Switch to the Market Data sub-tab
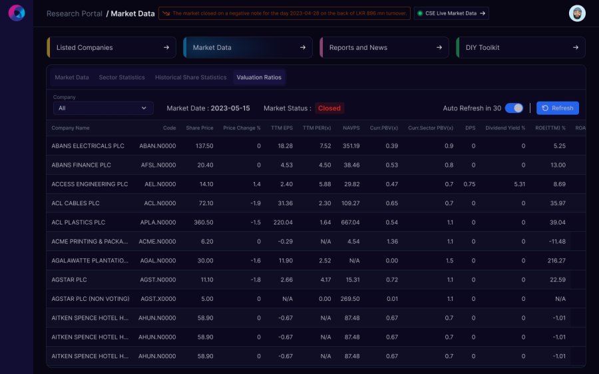This screenshot has width=599, height=374. coord(72,78)
